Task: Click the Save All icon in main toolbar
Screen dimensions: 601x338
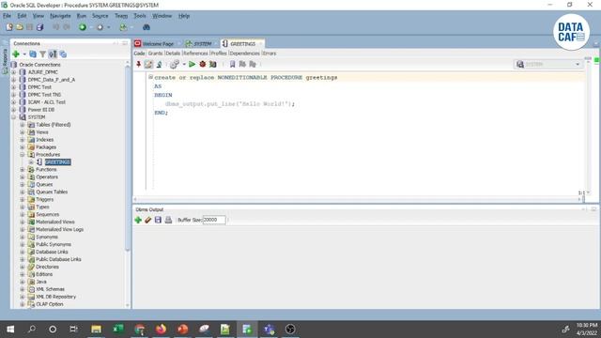Action: [x=39, y=27]
